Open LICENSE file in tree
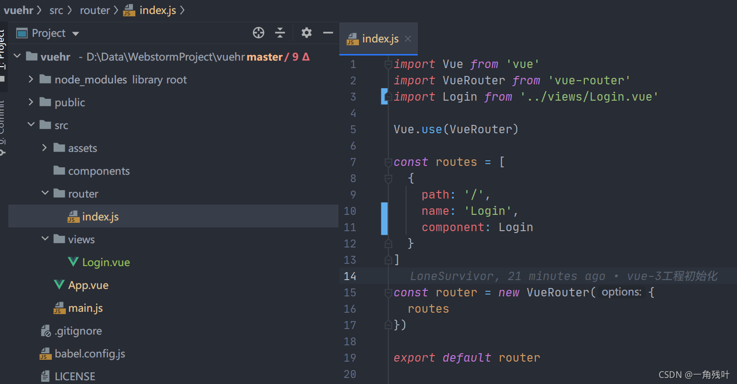Image resolution: width=737 pixels, height=384 pixels. point(75,377)
